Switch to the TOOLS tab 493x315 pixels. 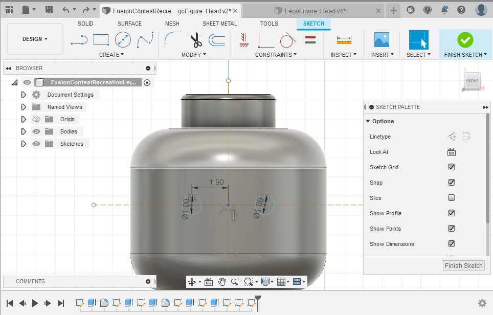tap(269, 24)
